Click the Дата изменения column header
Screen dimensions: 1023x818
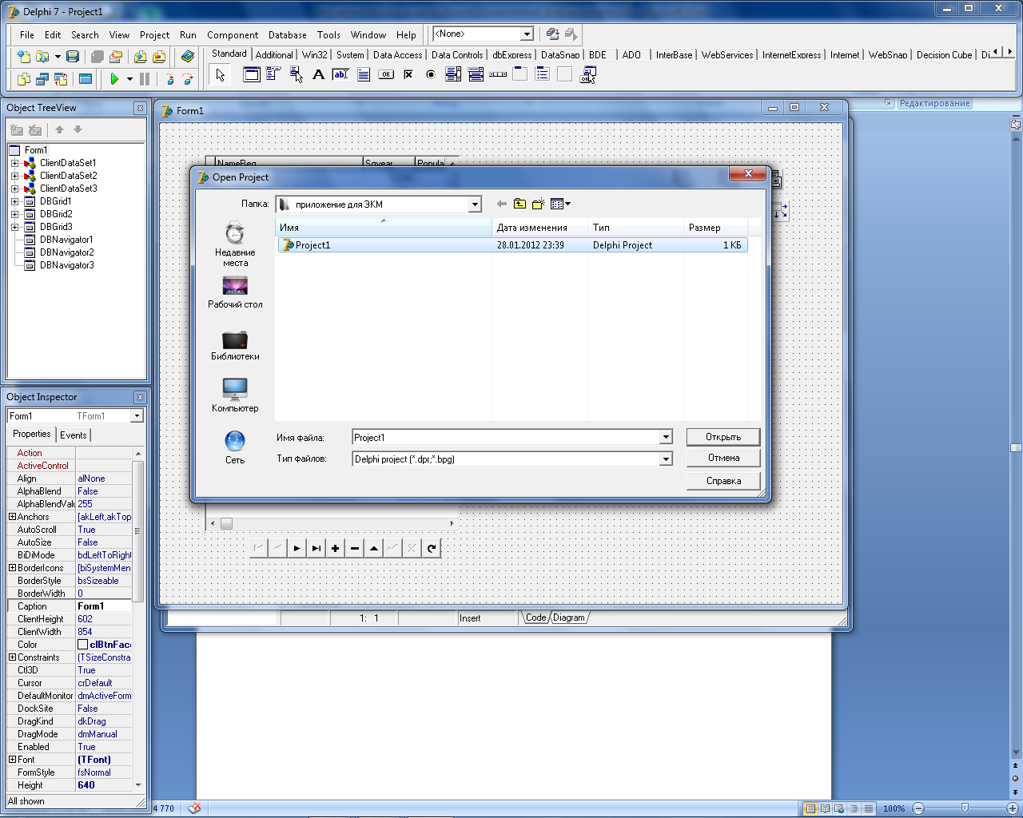(539, 228)
